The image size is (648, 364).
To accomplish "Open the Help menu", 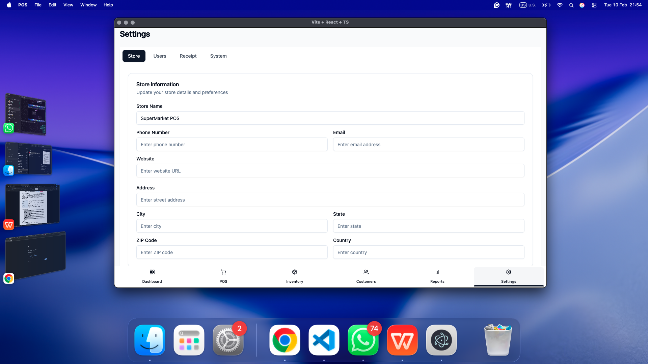I will click(108, 5).
